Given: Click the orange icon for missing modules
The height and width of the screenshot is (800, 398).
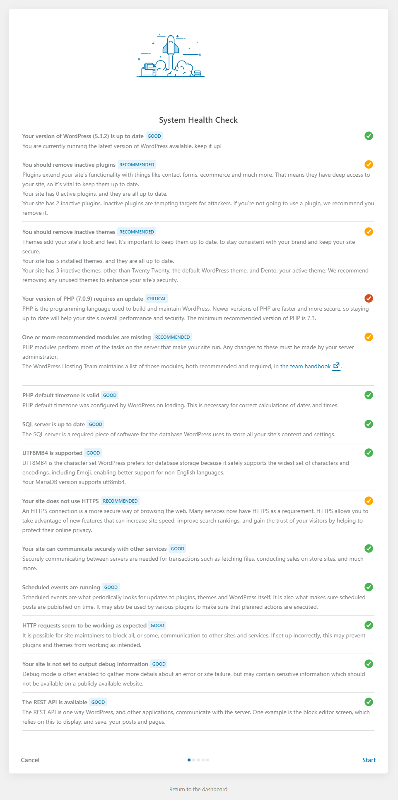Looking at the screenshot, I should (369, 337).
